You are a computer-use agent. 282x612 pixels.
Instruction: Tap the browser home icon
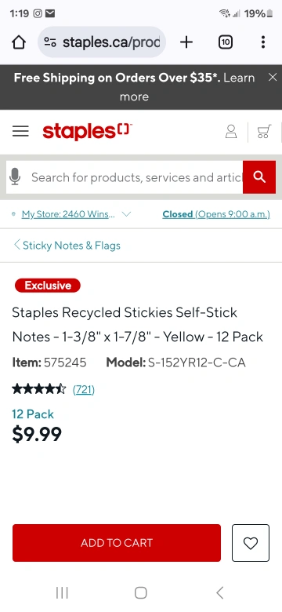point(19,42)
